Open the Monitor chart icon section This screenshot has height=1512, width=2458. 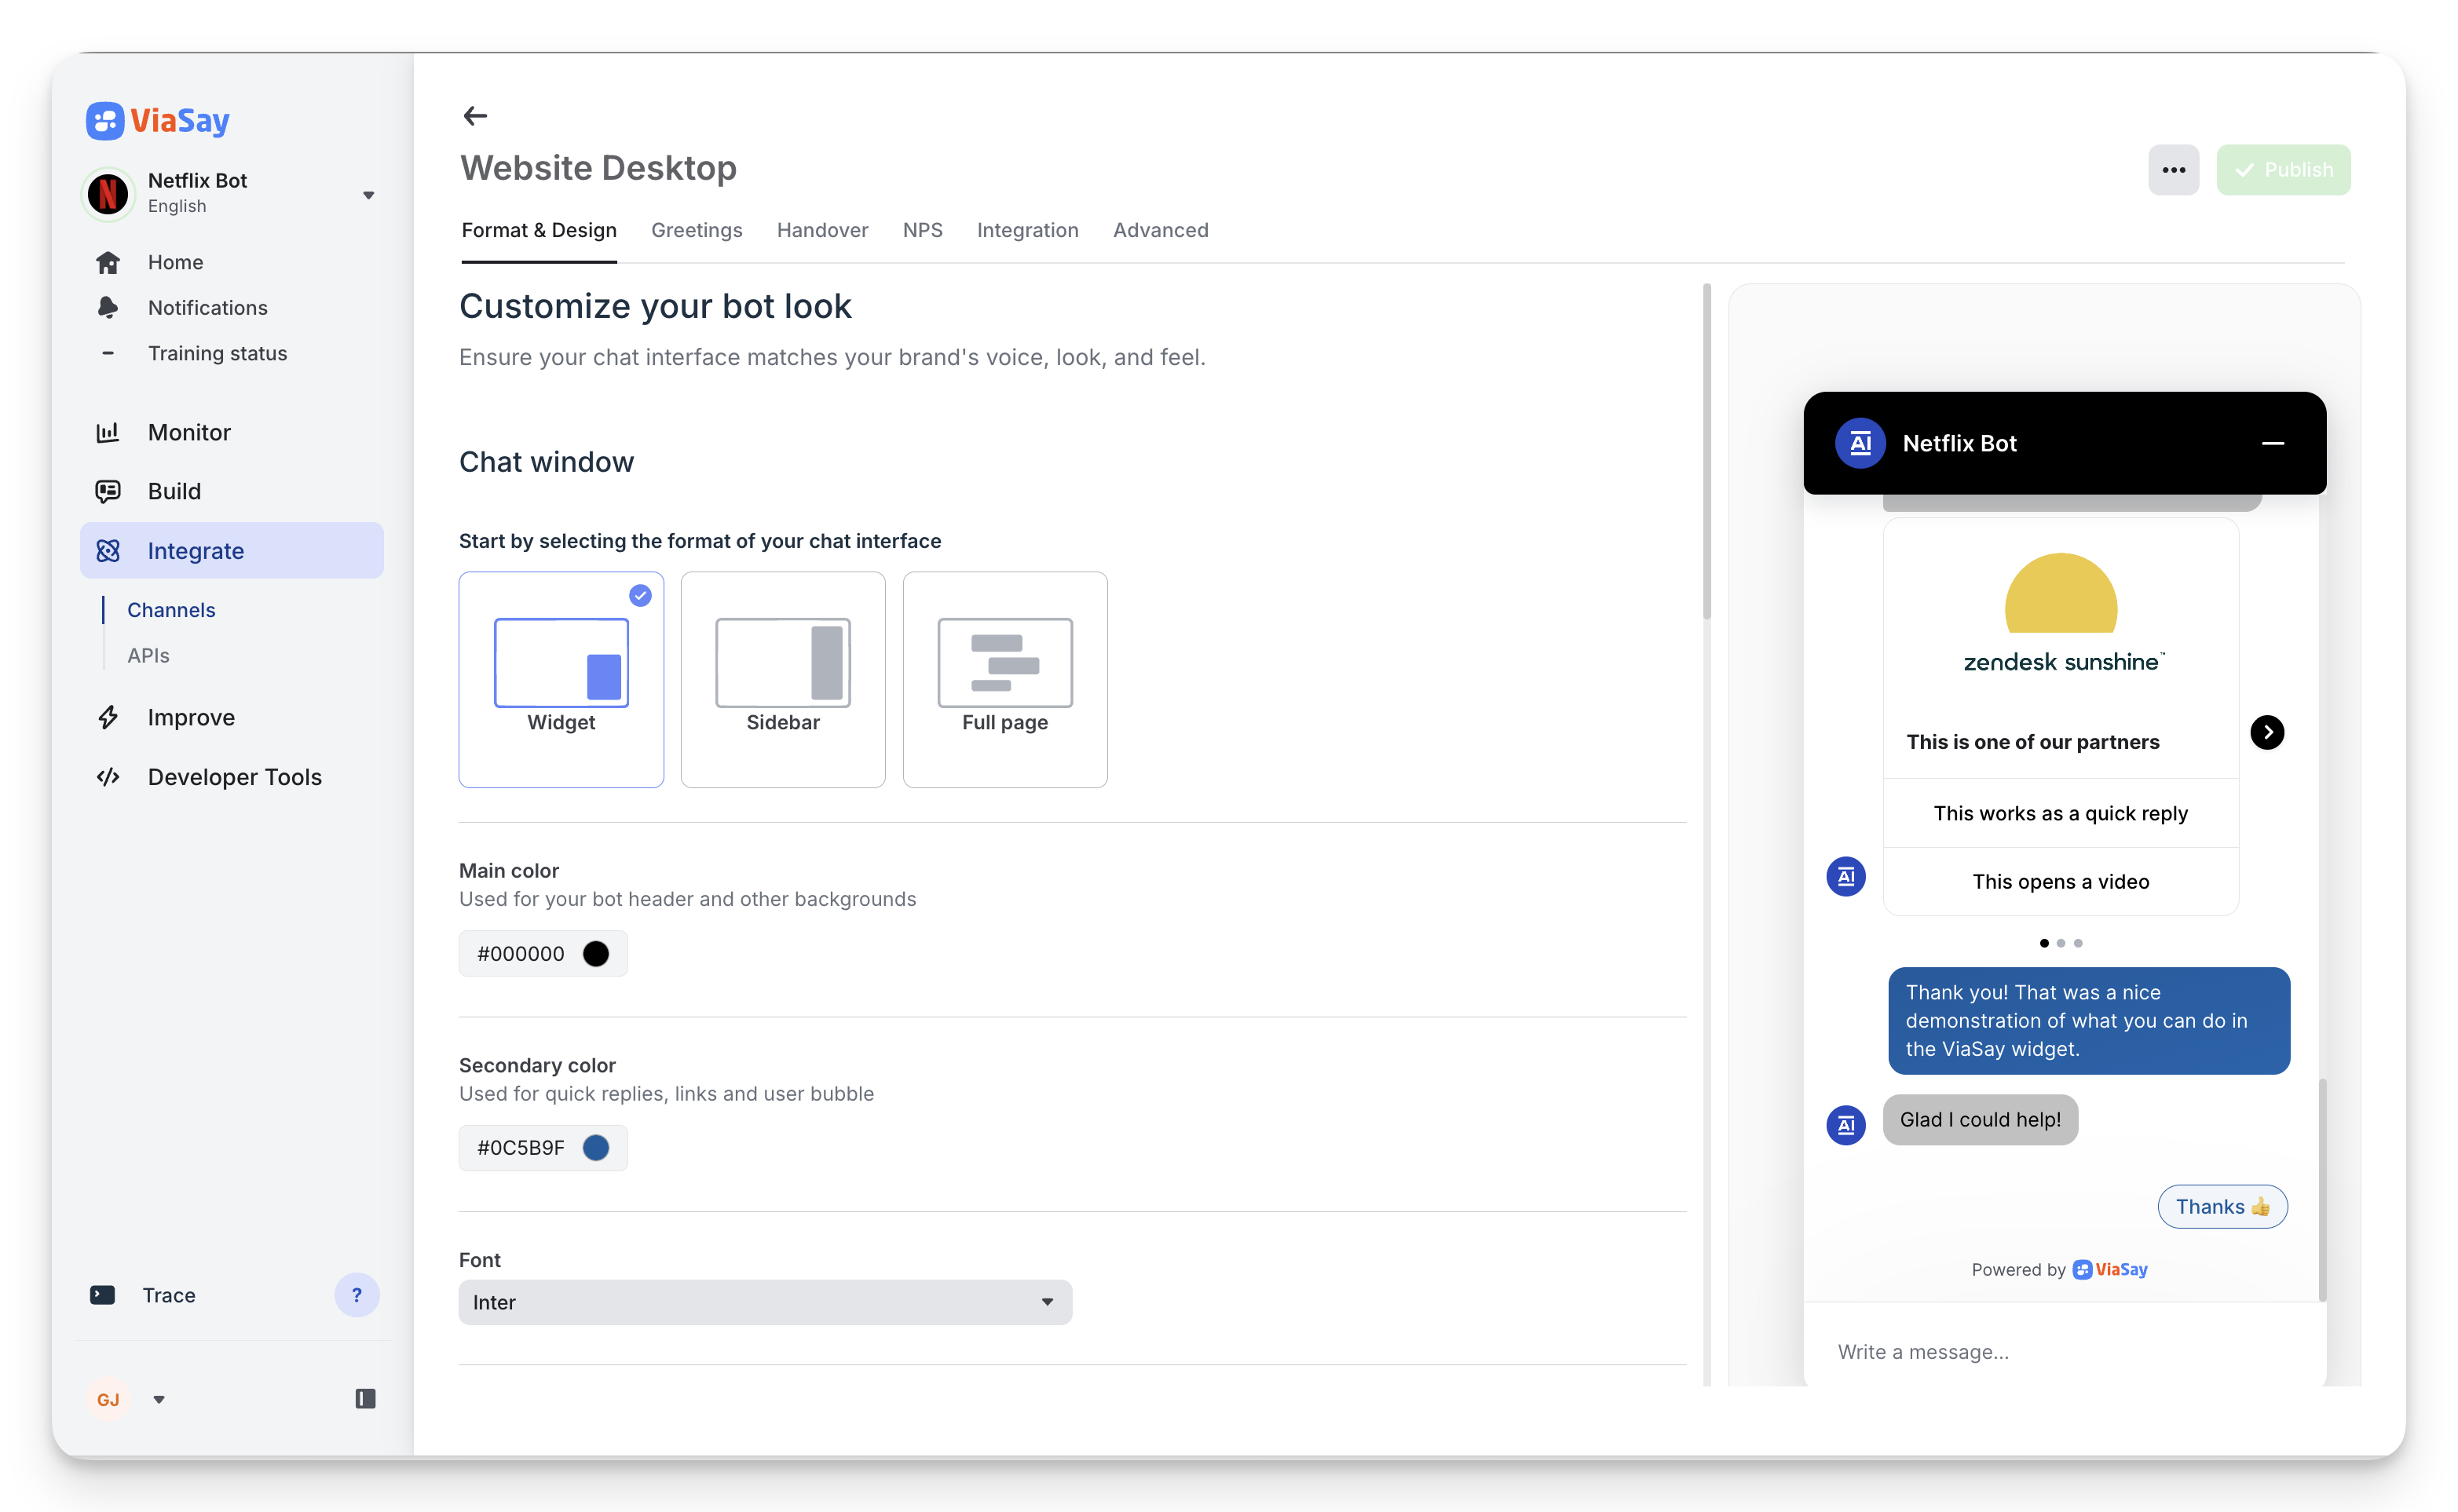click(108, 432)
